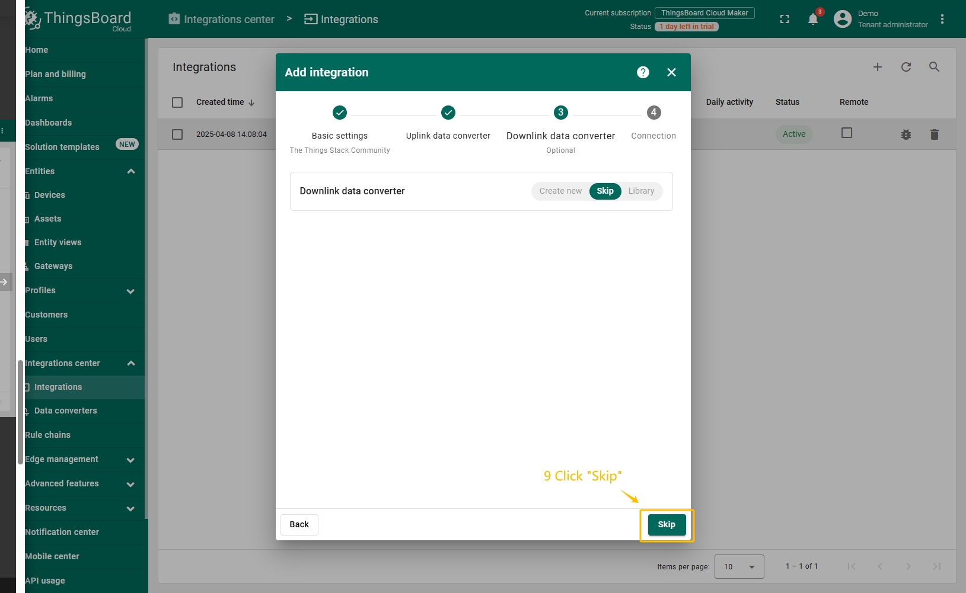Select the Create new converter option
This screenshot has width=966, height=593.
pyautogui.click(x=560, y=191)
